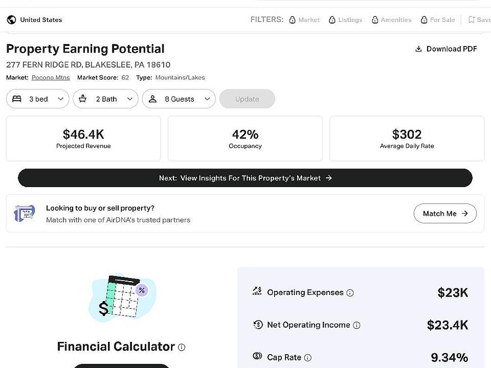
Task: Click View Insights For This Property's Market
Action: coord(245,178)
